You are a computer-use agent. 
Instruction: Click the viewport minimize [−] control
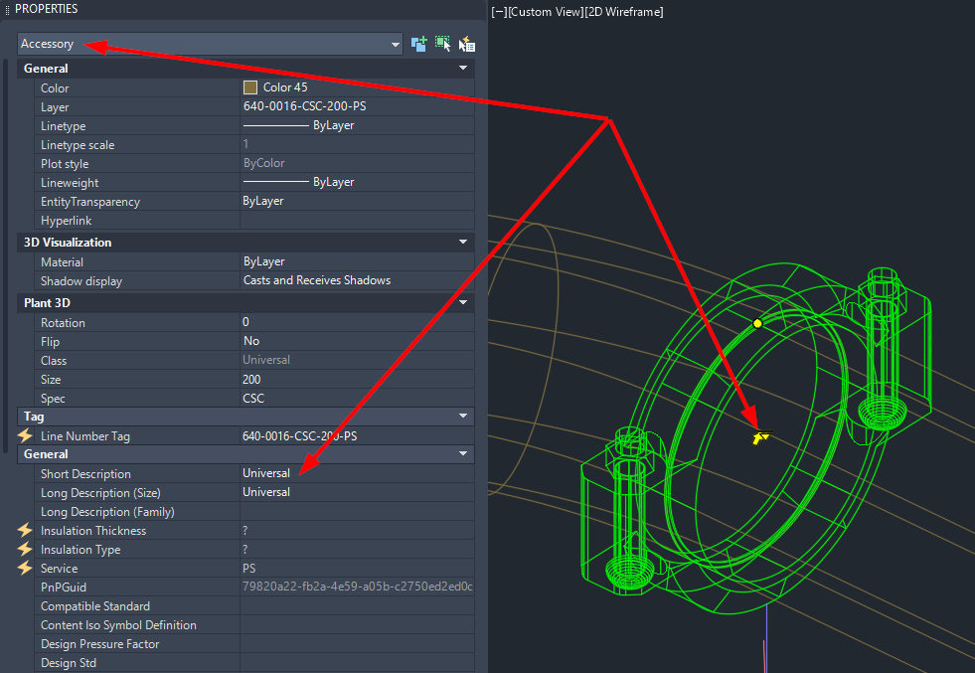(496, 11)
